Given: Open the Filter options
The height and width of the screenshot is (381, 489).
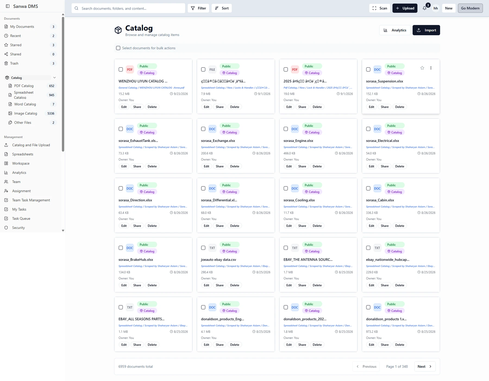Looking at the screenshot, I should point(198,8).
